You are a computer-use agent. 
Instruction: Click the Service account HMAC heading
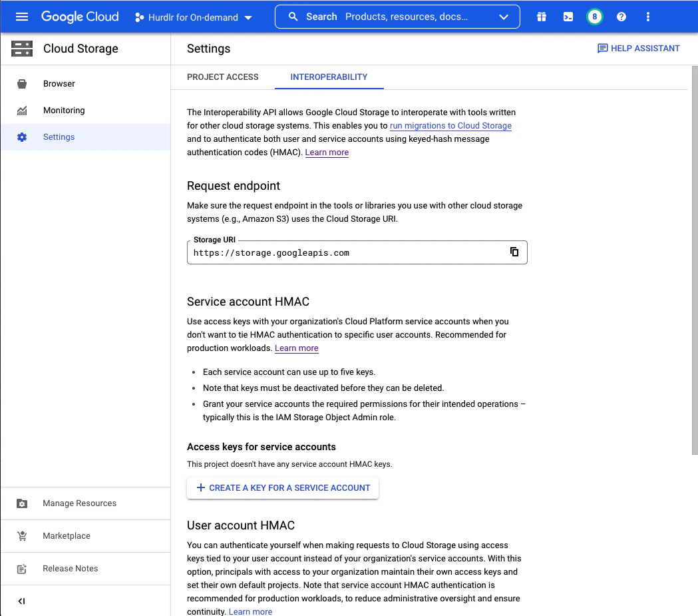point(248,302)
